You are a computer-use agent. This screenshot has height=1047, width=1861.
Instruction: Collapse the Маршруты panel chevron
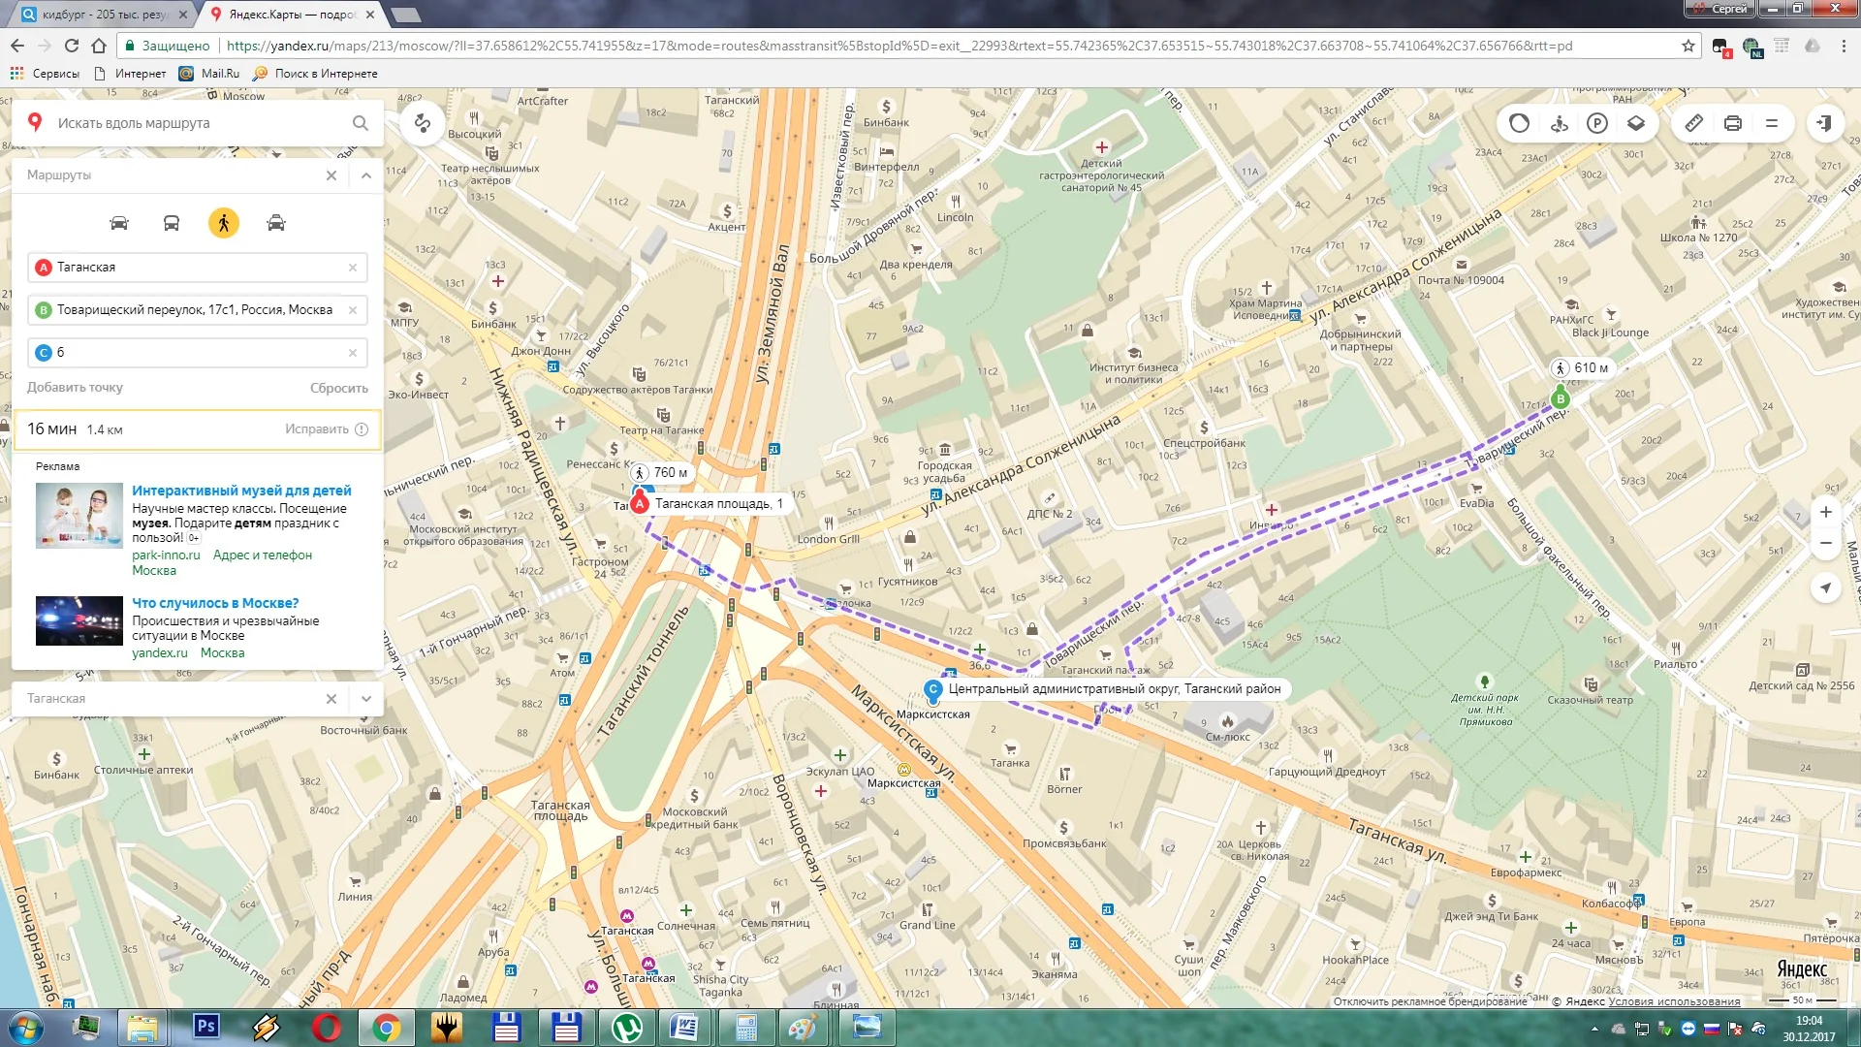click(x=365, y=175)
